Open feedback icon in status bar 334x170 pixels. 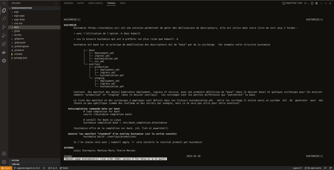(325, 168)
